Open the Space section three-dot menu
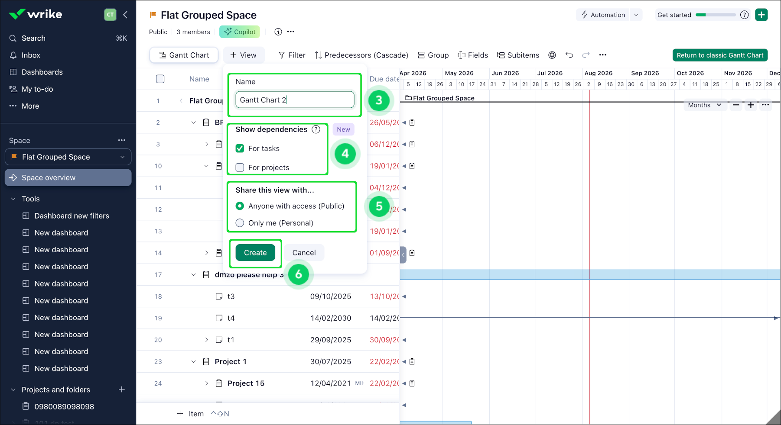Image resolution: width=781 pixels, height=425 pixels. tap(122, 140)
